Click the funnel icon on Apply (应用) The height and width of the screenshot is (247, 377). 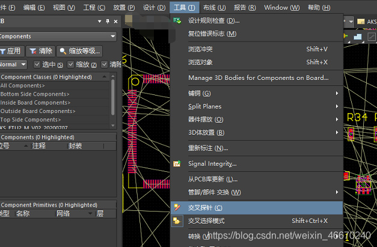2,51
